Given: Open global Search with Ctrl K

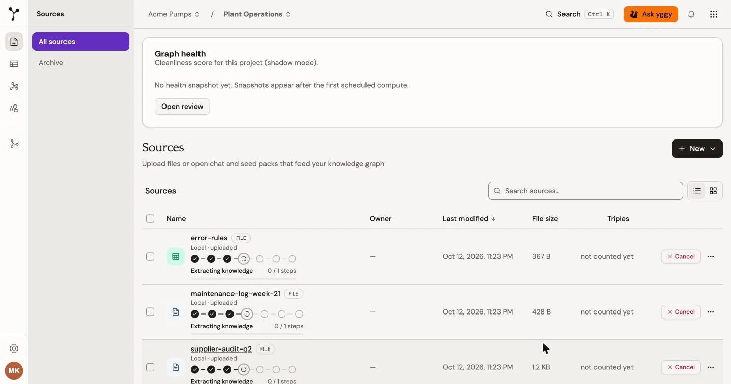Looking at the screenshot, I should (579, 14).
